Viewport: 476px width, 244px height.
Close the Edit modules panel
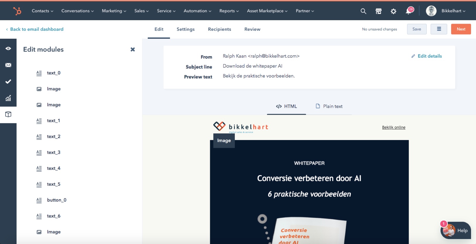(x=132, y=50)
